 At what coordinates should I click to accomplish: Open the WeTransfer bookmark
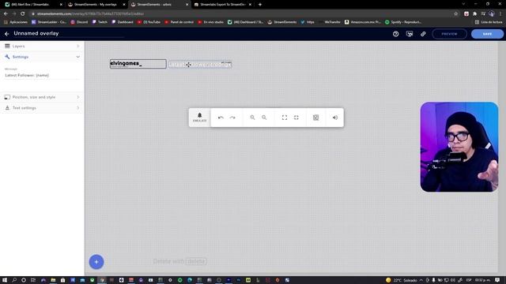coord(330,22)
